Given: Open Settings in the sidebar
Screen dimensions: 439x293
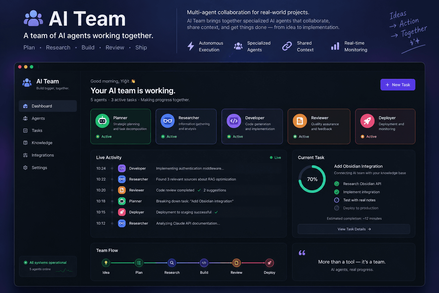Looking at the screenshot, I should tap(48, 168).
